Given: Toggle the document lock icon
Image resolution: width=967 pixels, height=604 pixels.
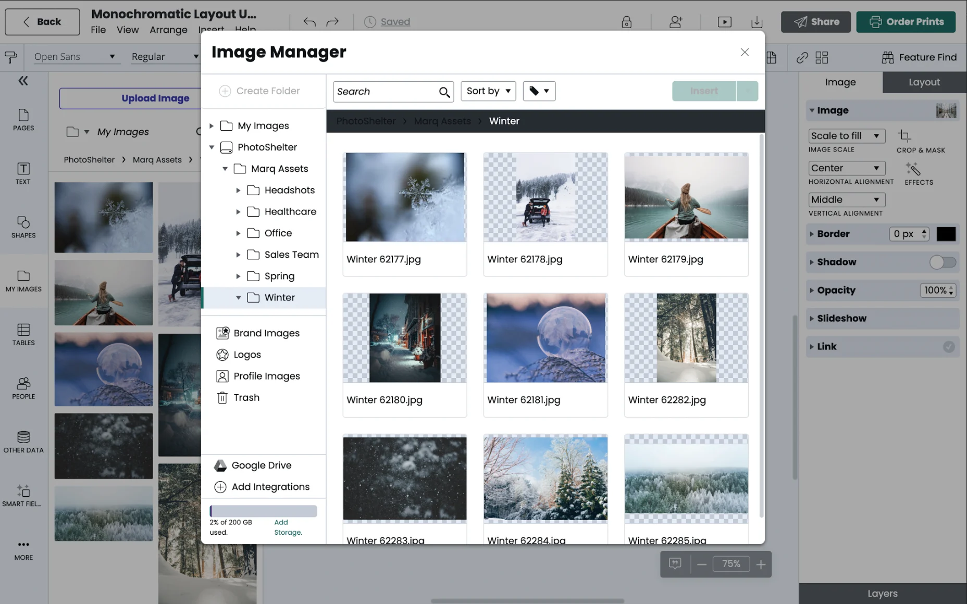Looking at the screenshot, I should (x=626, y=22).
